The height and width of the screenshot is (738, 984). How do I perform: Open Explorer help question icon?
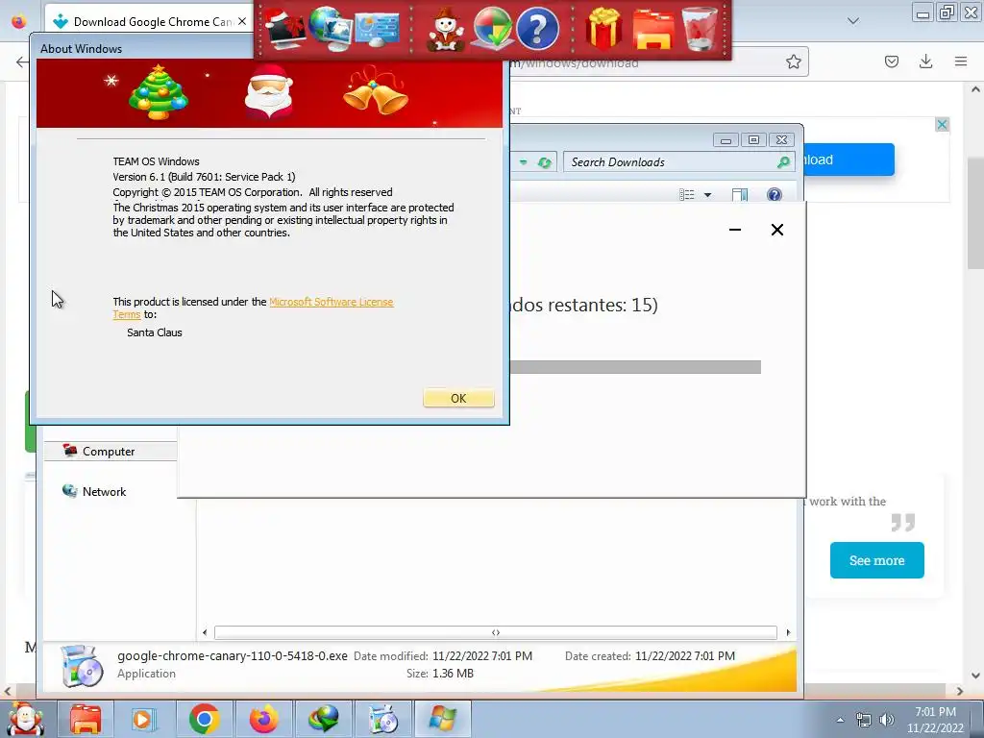coord(775,194)
